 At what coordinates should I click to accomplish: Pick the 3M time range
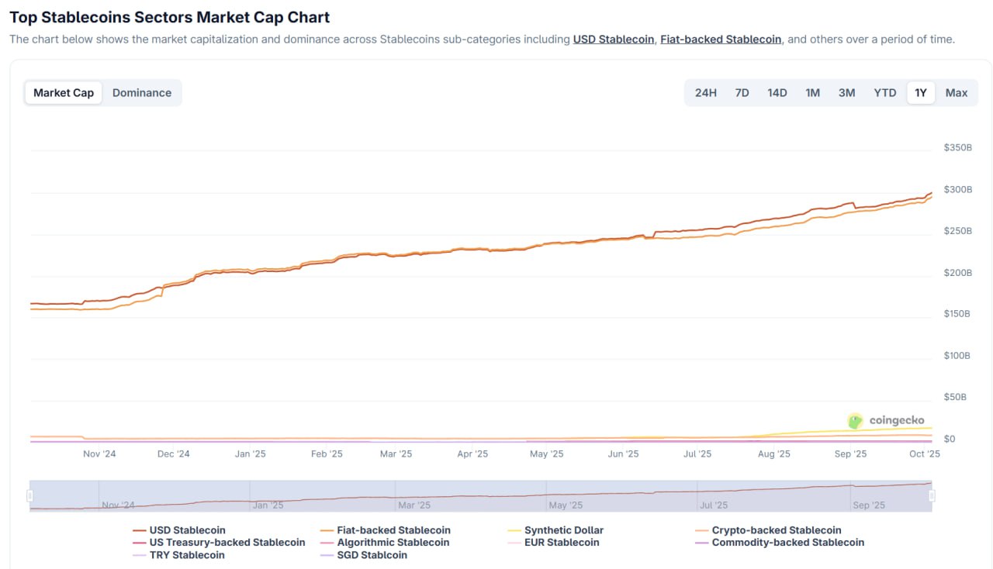846,93
